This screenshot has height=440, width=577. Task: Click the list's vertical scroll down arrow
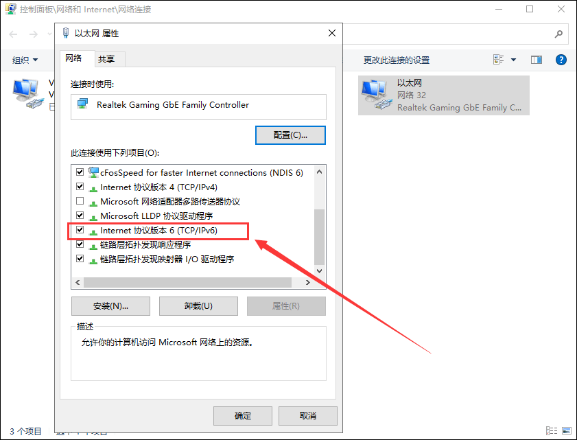pos(319,271)
